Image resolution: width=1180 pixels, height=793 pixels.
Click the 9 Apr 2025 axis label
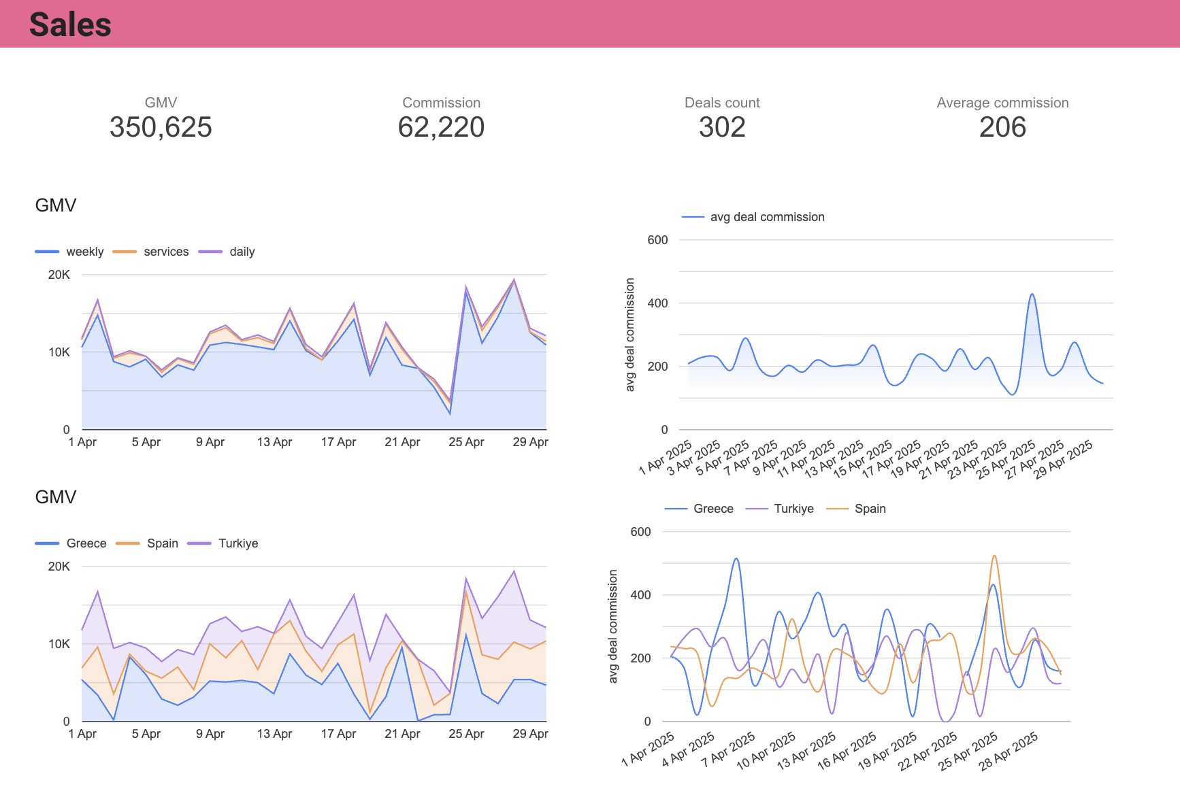tap(780, 458)
